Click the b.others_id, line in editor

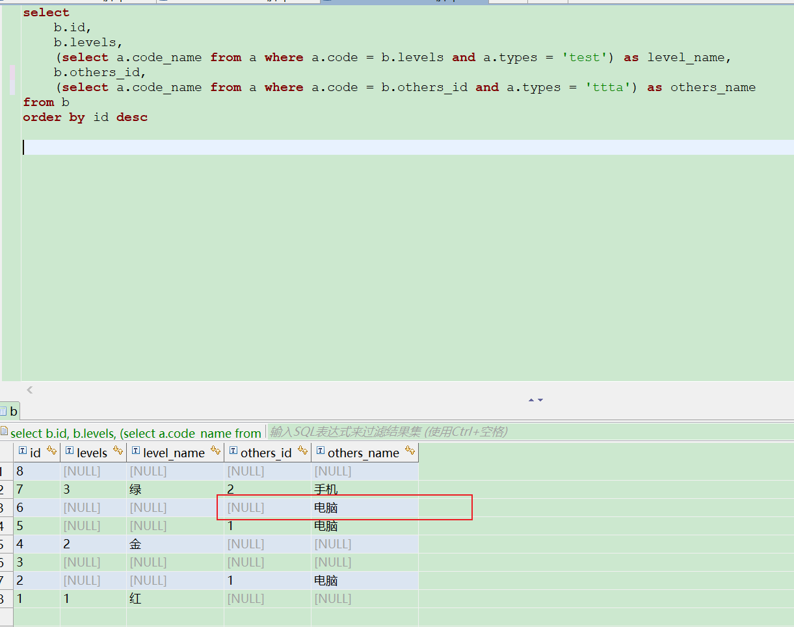pyautogui.click(x=100, y=72)
